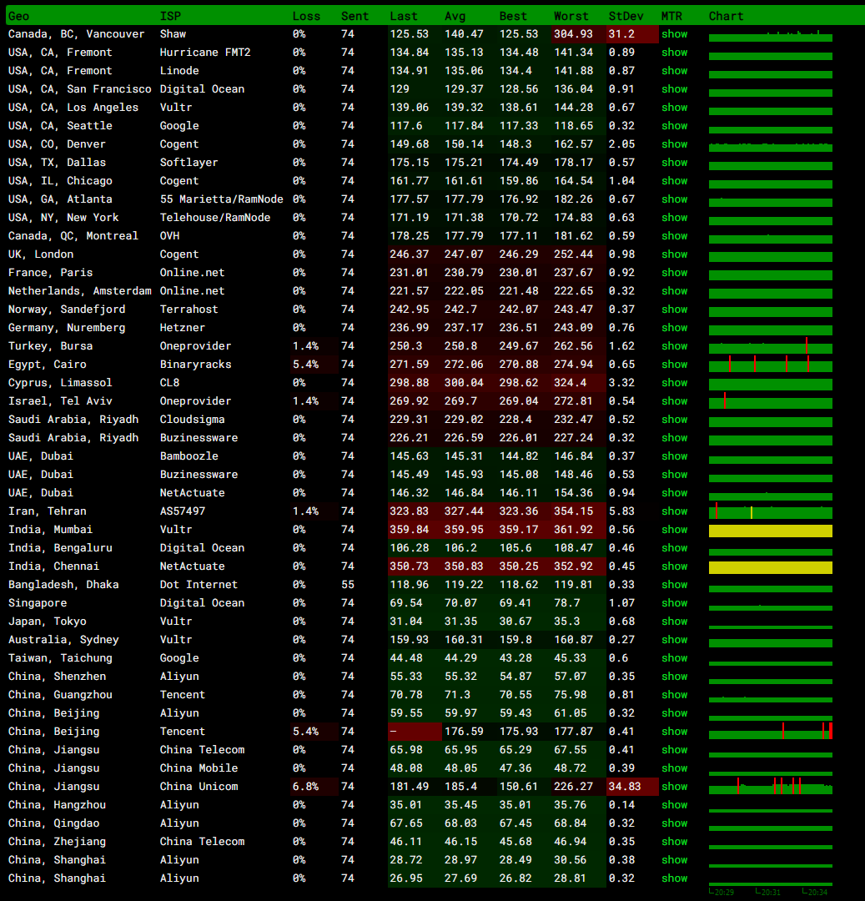The image size is (865, 901).
Task: Click the Worst column header
Action: click(571, 16)
